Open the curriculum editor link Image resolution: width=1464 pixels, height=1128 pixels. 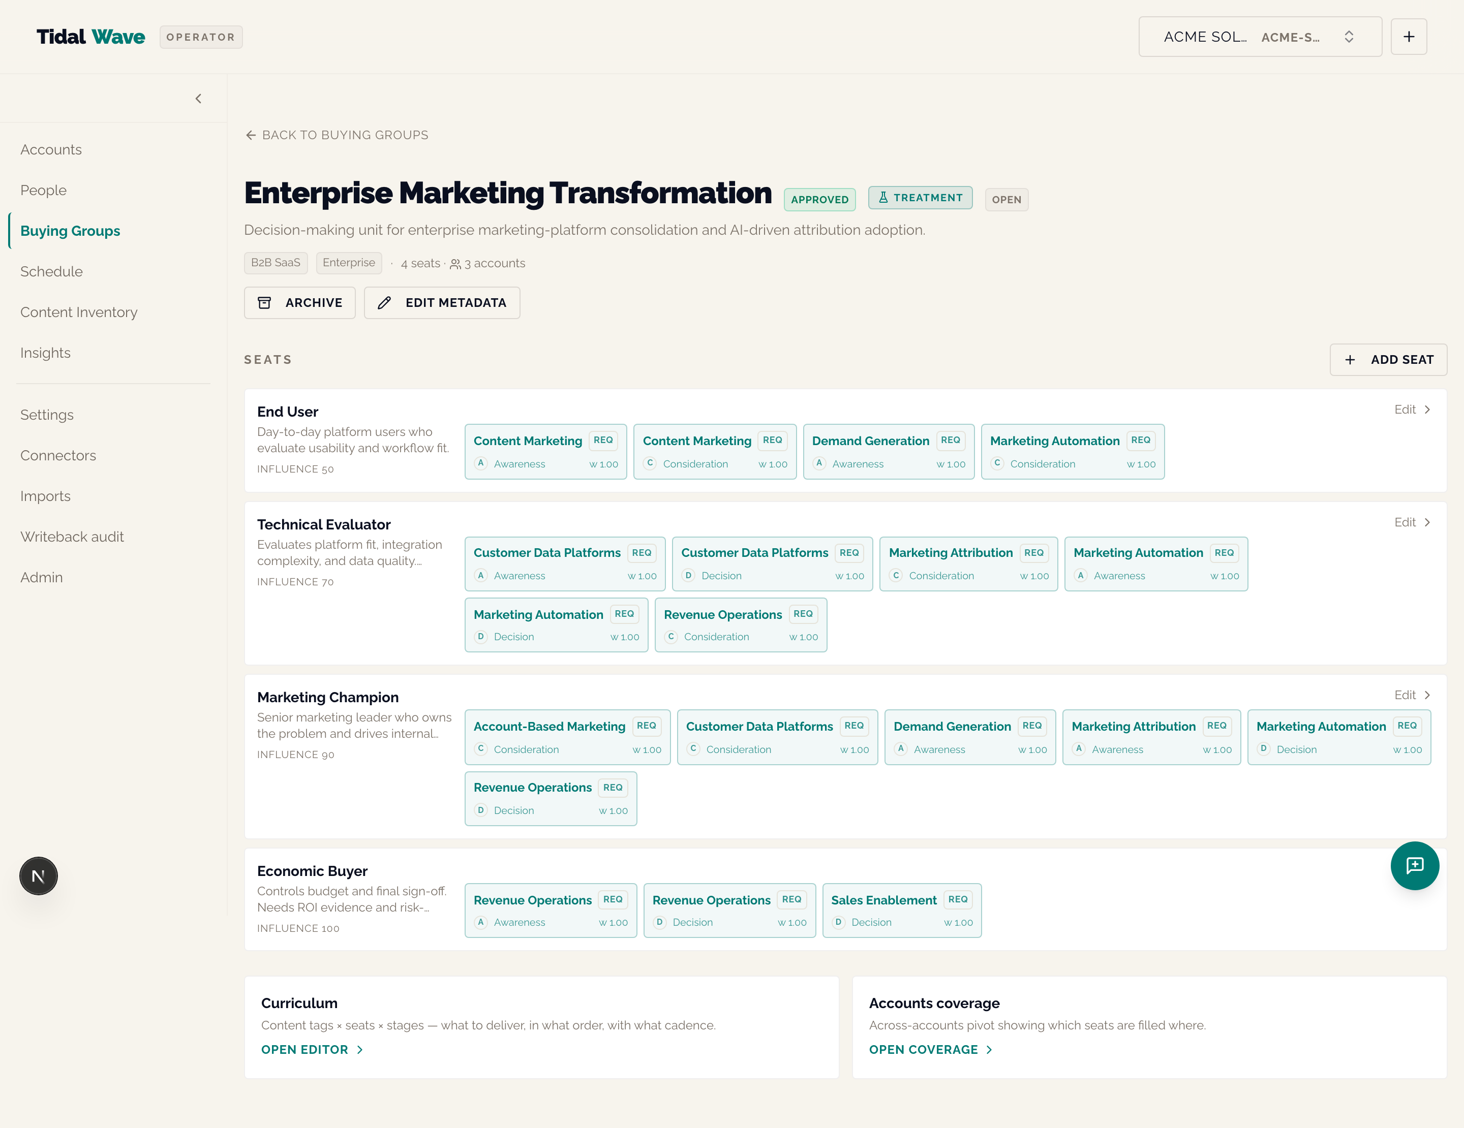coord(312,1050)
